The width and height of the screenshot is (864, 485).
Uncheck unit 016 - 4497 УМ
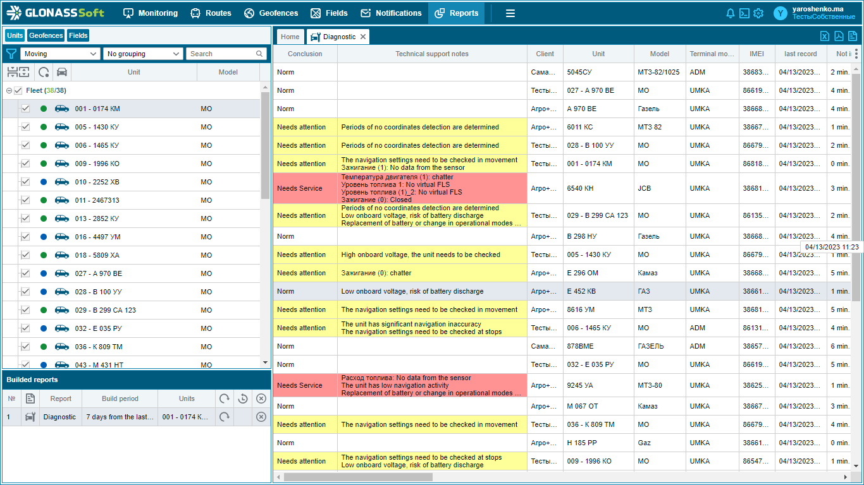25,237
